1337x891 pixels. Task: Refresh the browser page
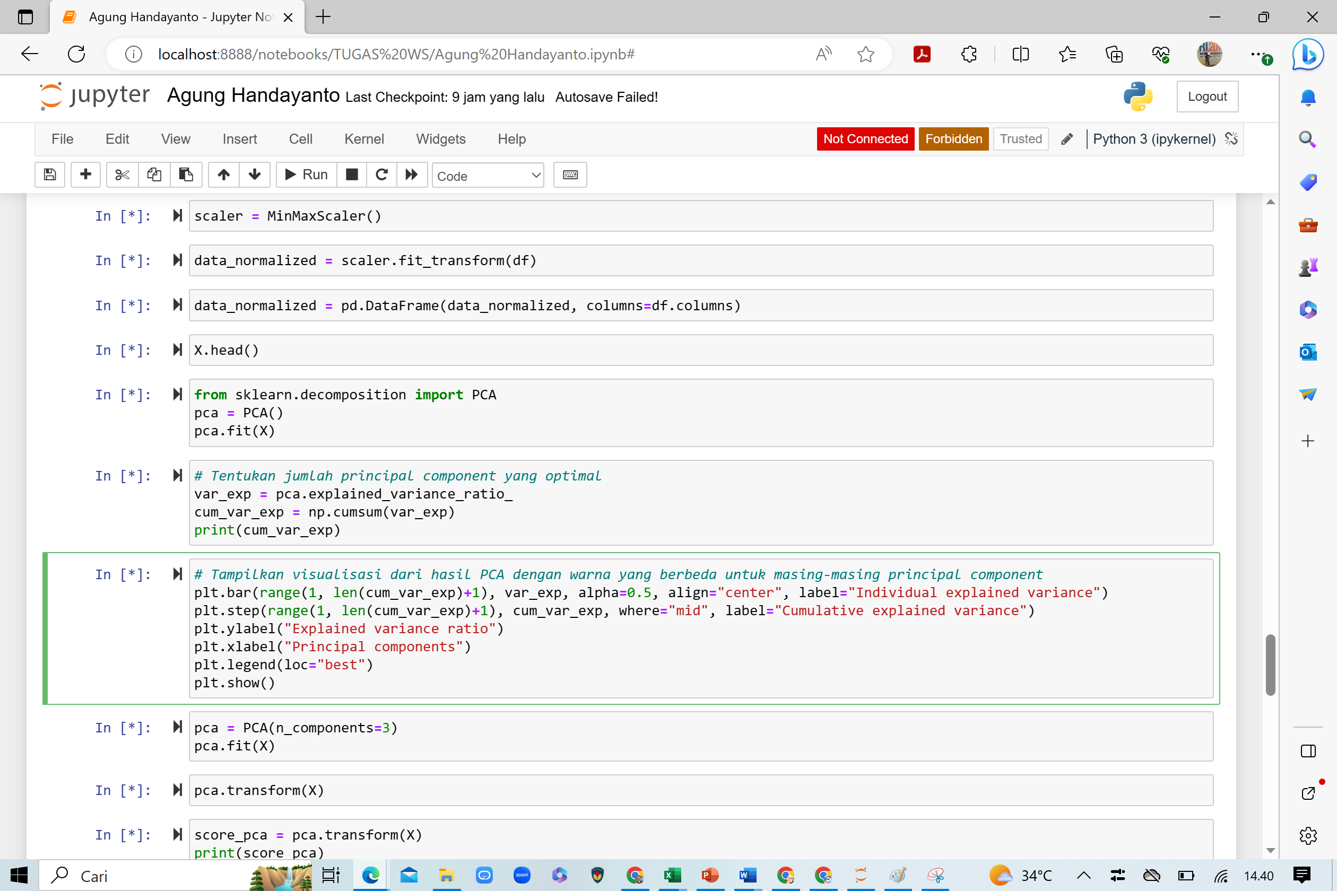tap(76, 54)
